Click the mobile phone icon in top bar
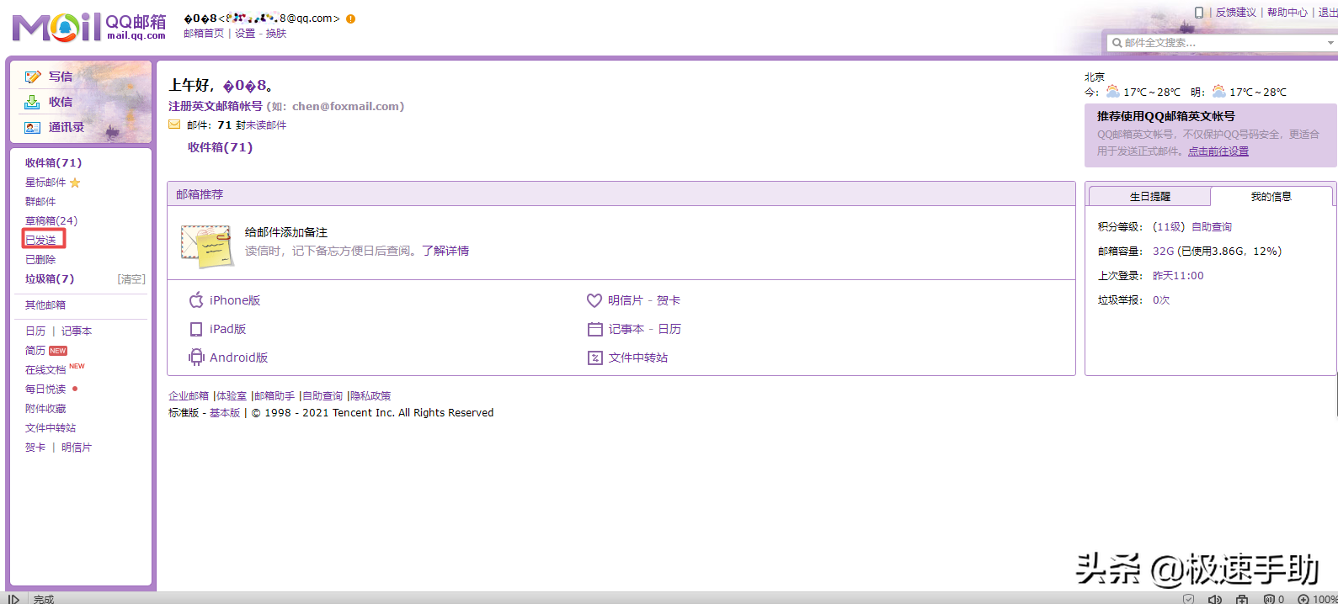 click(1199, 12)
